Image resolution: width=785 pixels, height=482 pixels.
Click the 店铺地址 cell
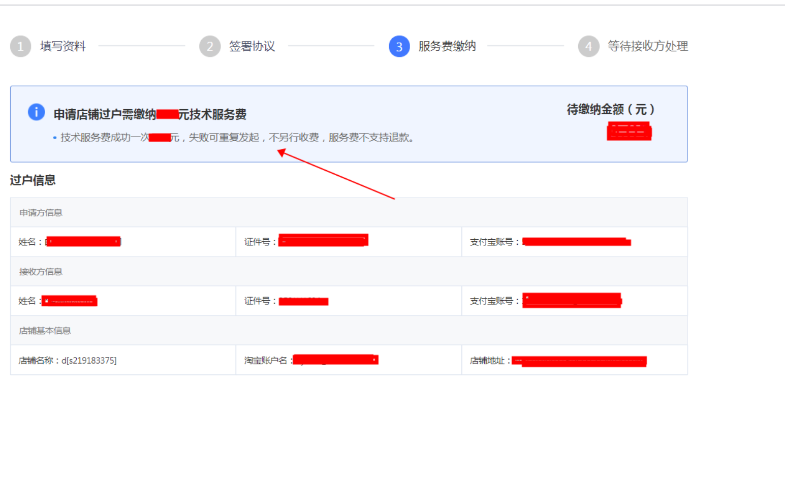pyautogui.click(x=575, y=360)
